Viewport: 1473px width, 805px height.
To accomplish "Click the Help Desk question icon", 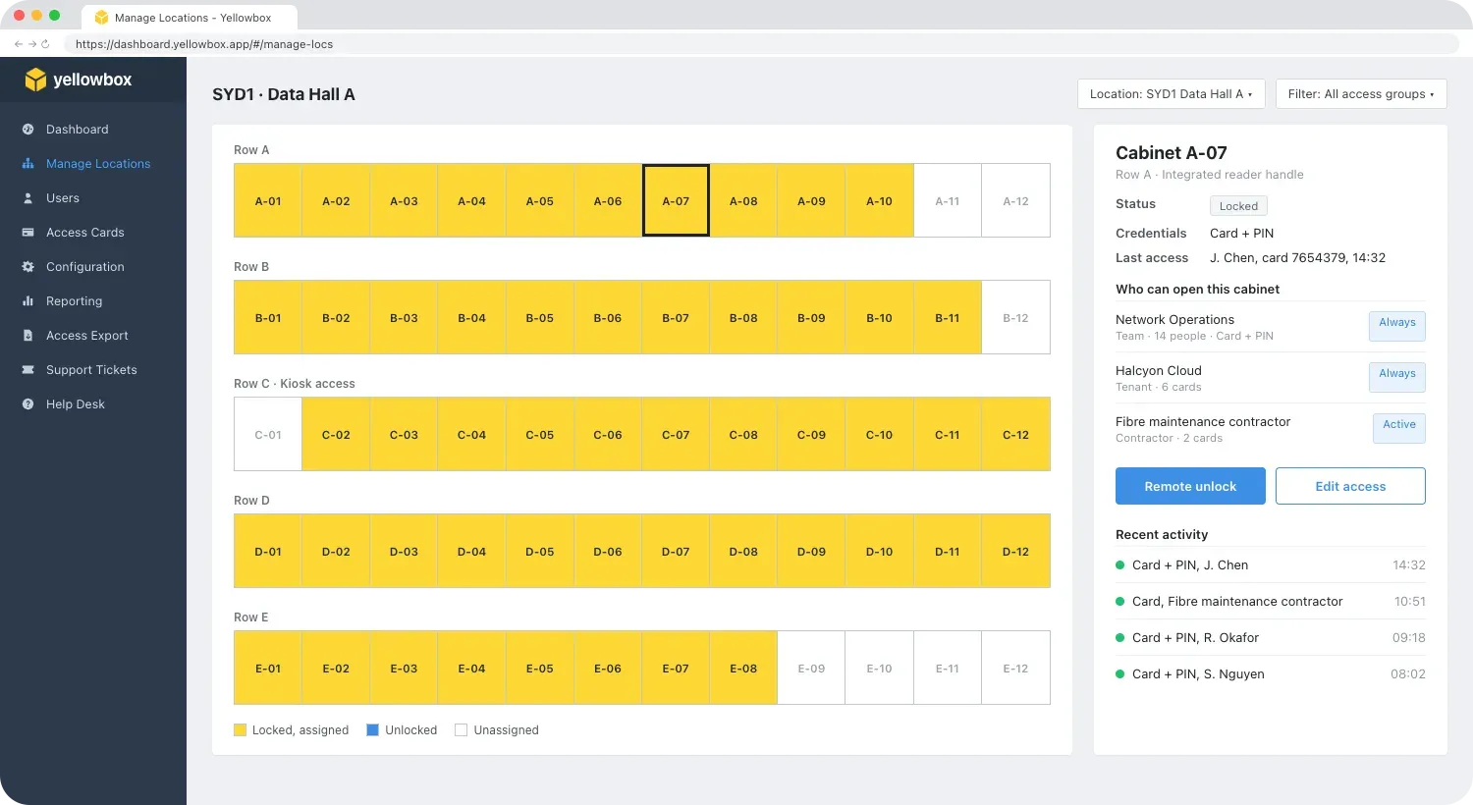I will 27,404.
